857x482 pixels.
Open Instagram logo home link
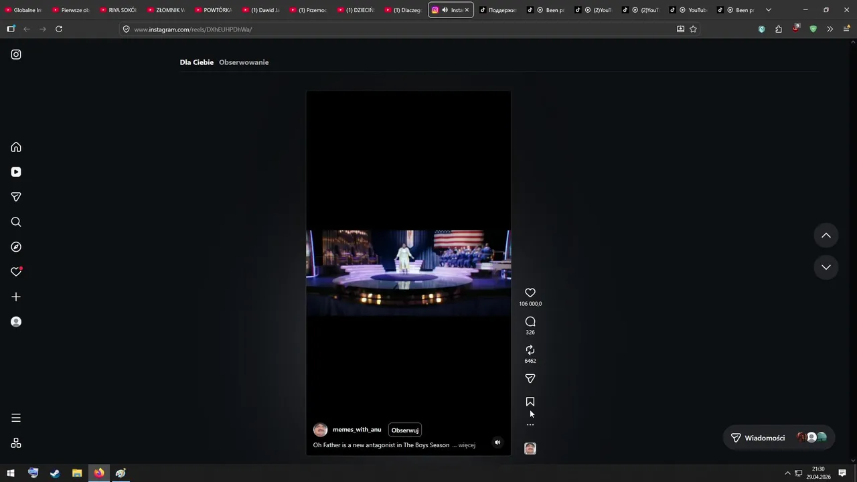click(16, 54)
